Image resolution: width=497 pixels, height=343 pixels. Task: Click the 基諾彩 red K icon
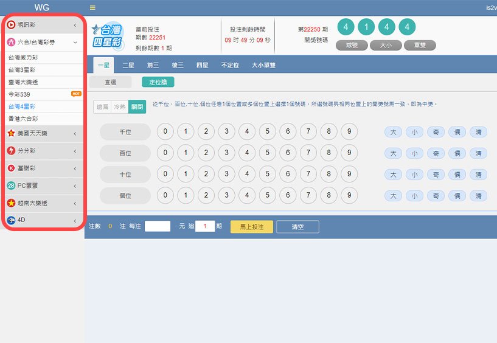11,168
